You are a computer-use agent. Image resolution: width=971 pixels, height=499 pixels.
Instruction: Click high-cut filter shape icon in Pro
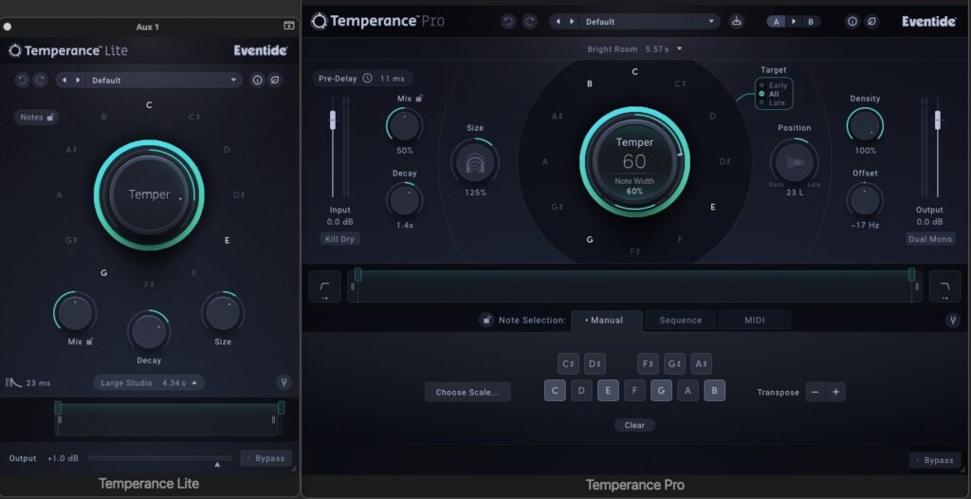click(x=945, y=287)
